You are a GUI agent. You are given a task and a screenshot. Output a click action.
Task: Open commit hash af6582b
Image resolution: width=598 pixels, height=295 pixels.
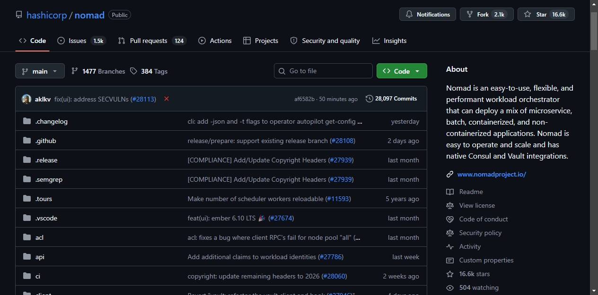point(304,99)
